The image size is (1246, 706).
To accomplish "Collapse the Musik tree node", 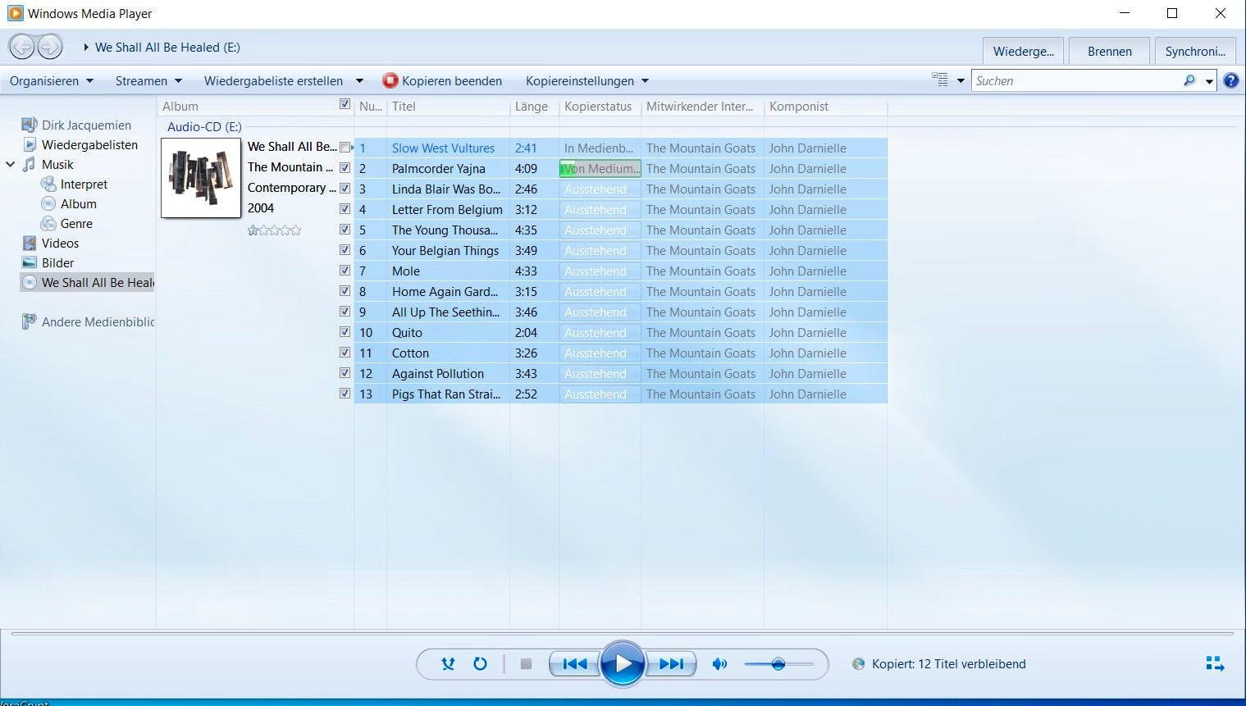I will click(11, 164).
